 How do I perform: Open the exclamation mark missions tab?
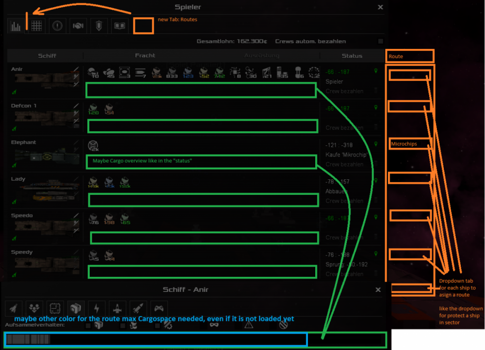(58, 26)
